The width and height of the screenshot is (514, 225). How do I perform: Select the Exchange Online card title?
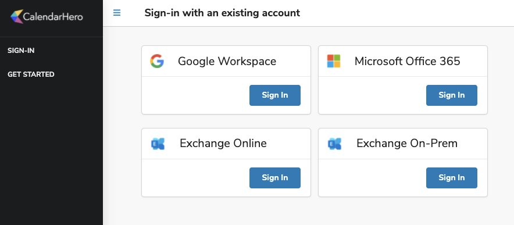click(223, 144)
